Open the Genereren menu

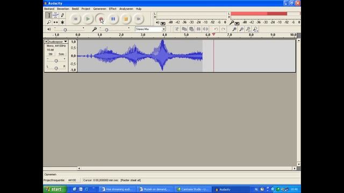[99, 9]
